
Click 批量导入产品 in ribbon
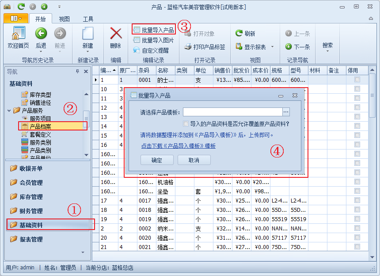[x=154, y=30]
